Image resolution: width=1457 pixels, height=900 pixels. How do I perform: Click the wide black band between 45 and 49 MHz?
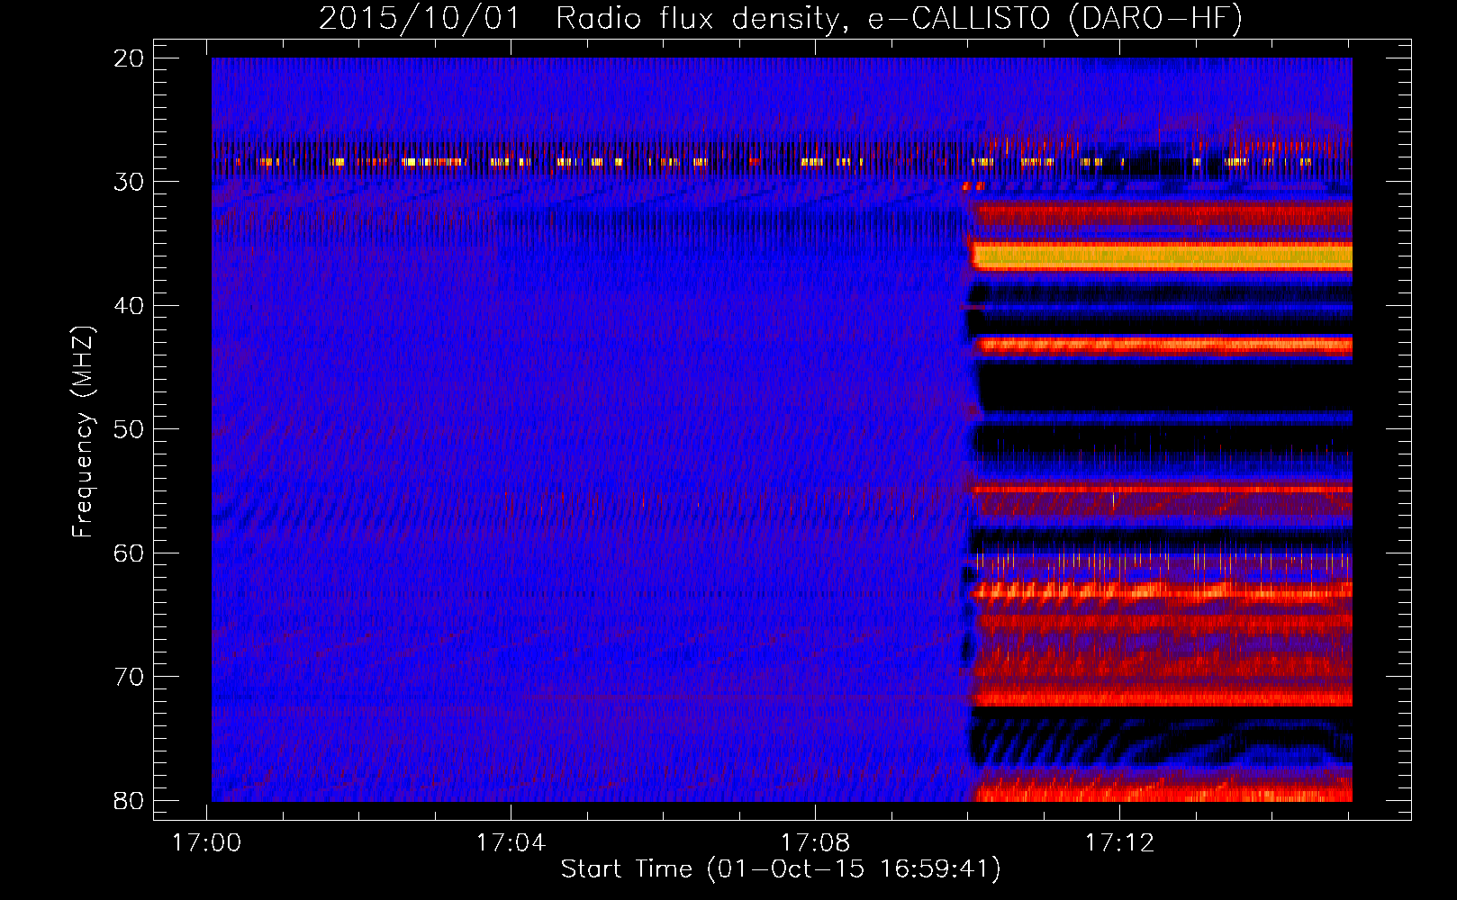click(1166, 386)
